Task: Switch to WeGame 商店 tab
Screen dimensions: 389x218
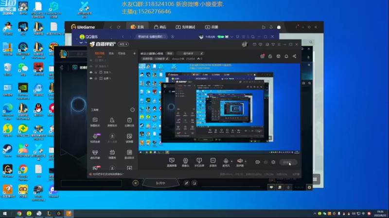Action: coord(160,27)
